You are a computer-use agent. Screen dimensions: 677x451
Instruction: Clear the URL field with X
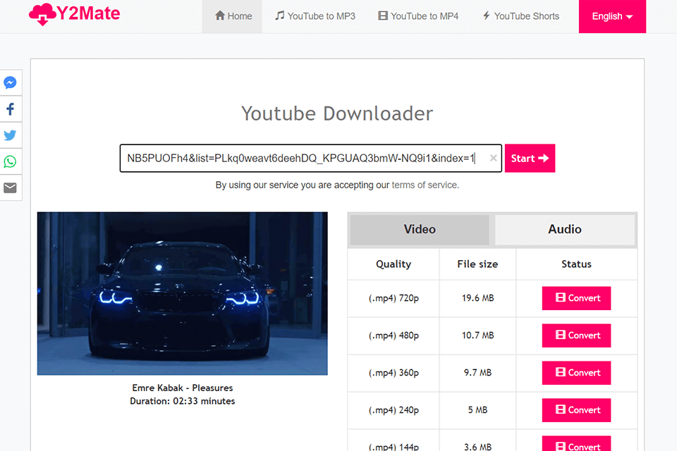coord(493,158)
